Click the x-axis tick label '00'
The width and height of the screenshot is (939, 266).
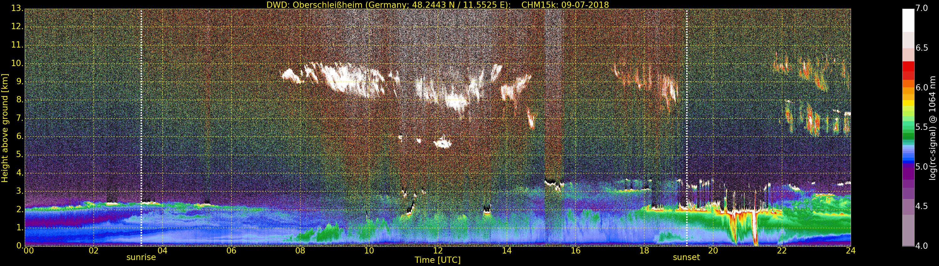tap(28, 250)
